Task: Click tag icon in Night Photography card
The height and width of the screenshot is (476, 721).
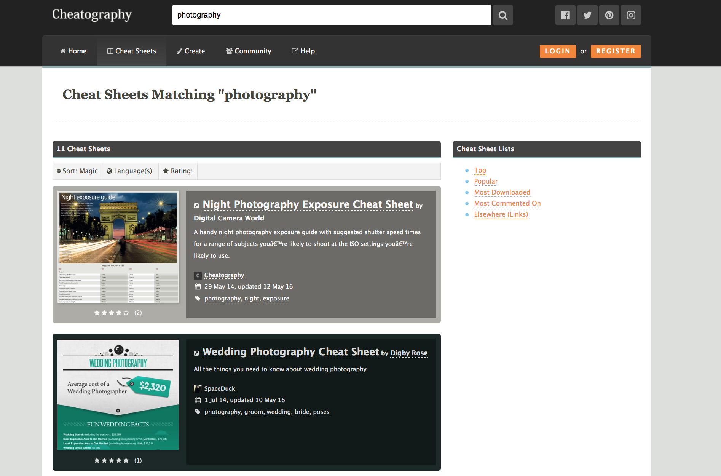Action: [198, 298]
